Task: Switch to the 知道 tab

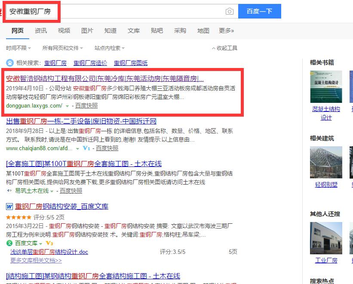Action: (111, 31)
